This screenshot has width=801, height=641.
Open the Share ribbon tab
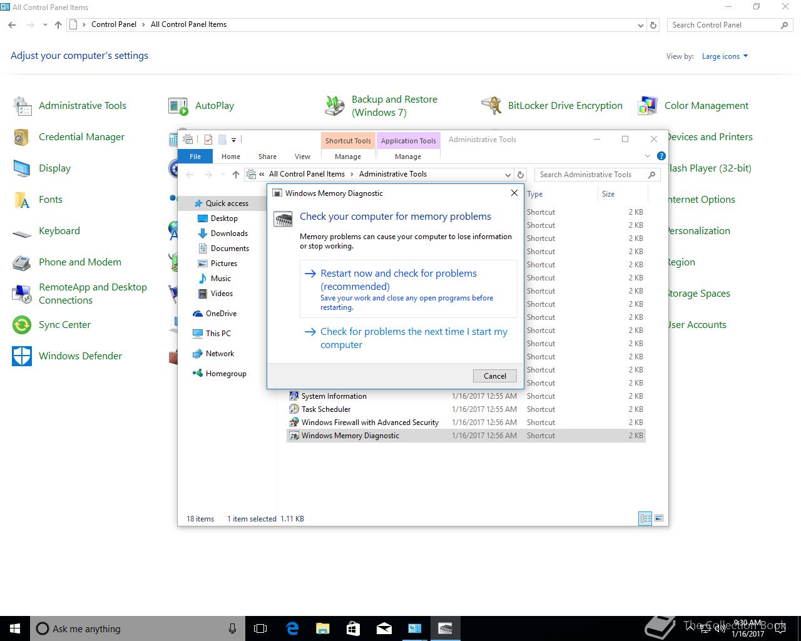[267, 156]
